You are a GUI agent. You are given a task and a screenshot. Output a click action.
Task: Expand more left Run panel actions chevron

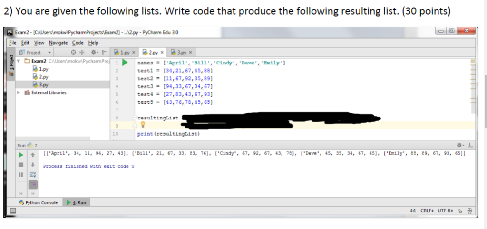(21, 194)
